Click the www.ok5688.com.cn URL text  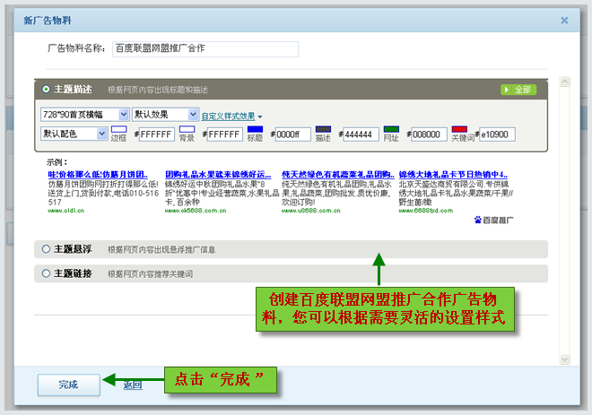196,211
